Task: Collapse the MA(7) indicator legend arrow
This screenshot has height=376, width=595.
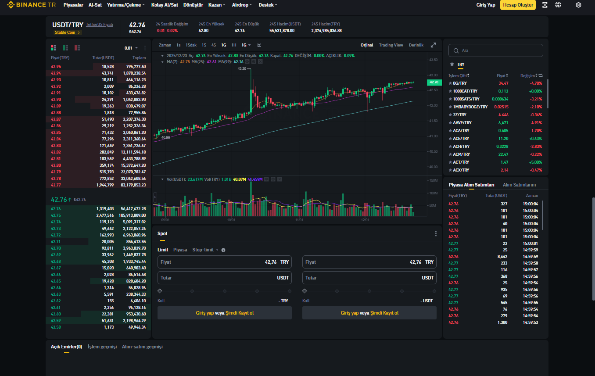Action: (163, 62)
